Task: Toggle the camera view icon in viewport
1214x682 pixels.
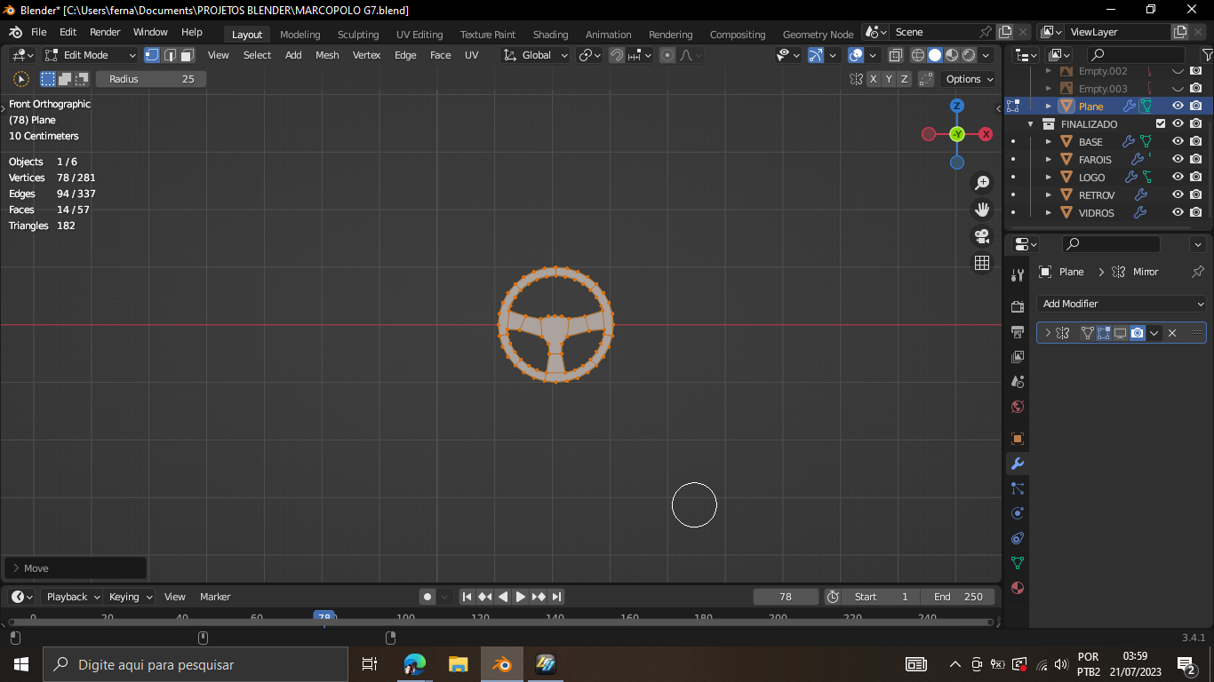Action: point(982,236)
